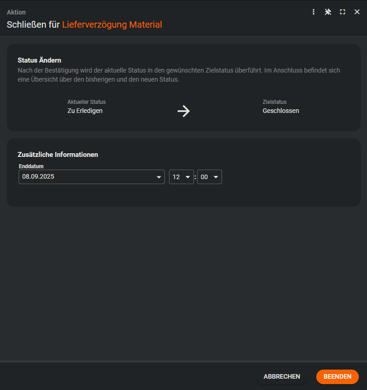Click into the Enddatum date field
367x390 pixels.
(x=86, y=177)
